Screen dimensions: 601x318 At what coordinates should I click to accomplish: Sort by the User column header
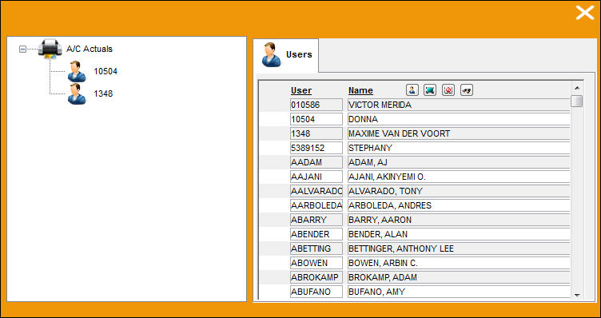(301, 91)
